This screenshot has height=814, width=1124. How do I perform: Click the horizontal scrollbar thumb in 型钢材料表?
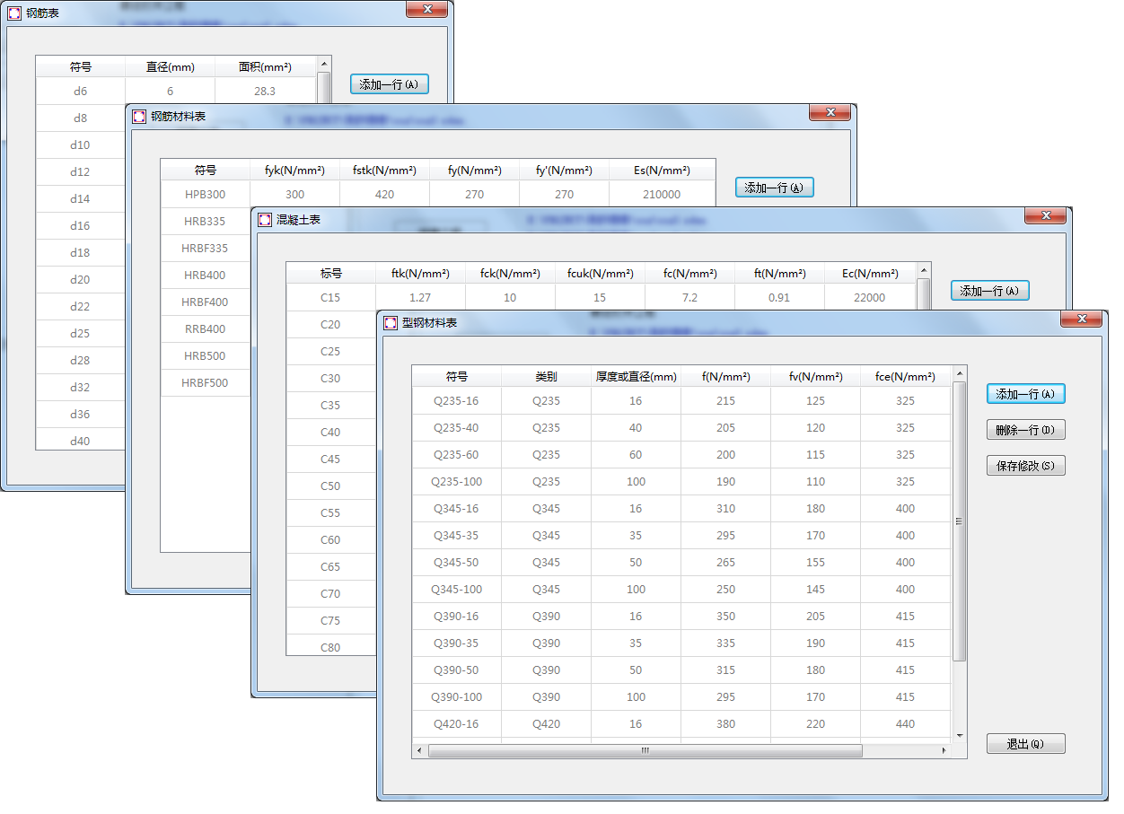[x=645, y=750]
